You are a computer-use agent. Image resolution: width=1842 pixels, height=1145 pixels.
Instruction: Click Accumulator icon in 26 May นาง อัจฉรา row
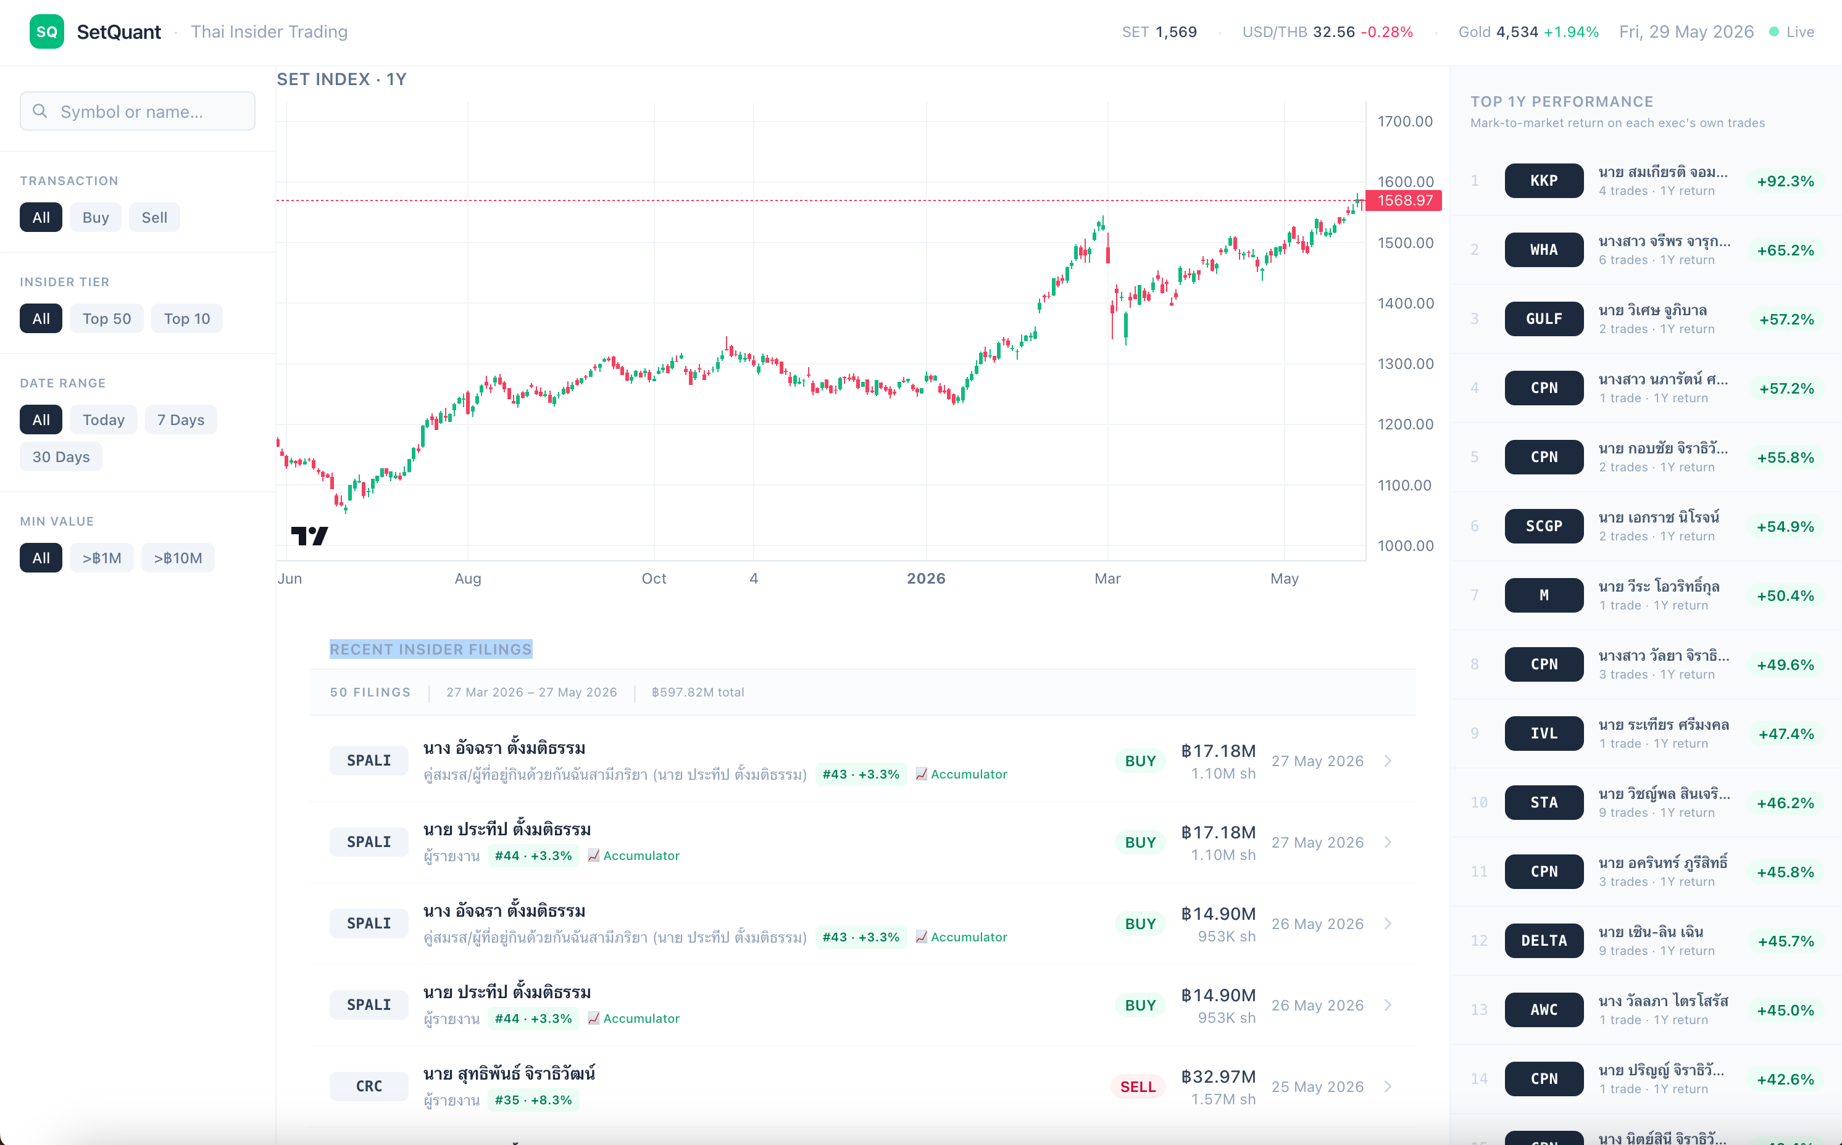[922, 936]
